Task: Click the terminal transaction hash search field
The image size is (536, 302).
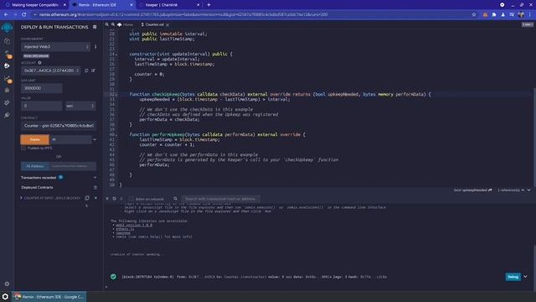Action: pos(221,199)
